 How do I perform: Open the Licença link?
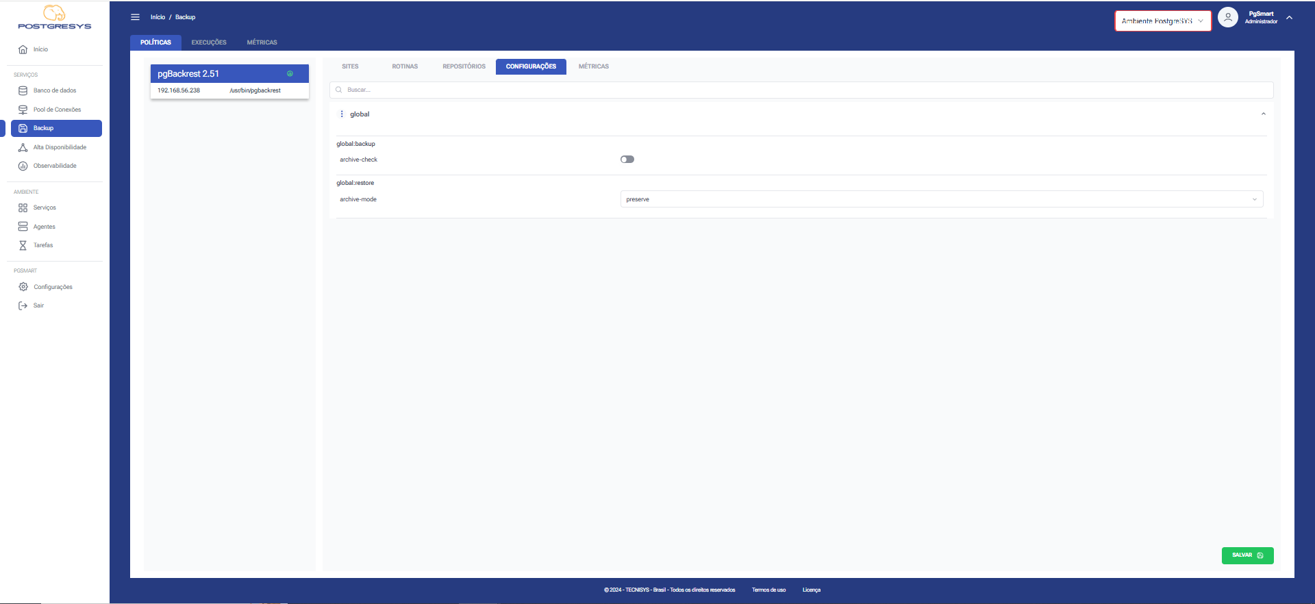coord(812,590)
